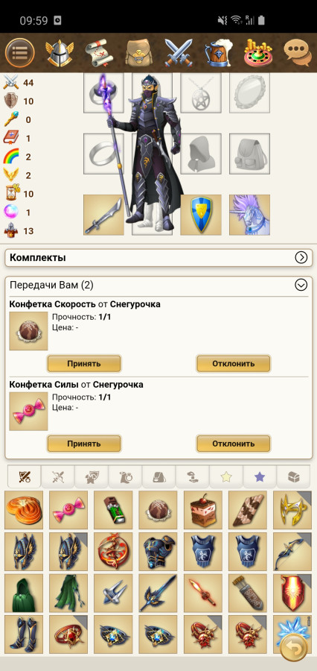The width and height of the screenshot is (317, 671).
Task: Tap the round golden back arrow button
Action: (x=293, y=649)
